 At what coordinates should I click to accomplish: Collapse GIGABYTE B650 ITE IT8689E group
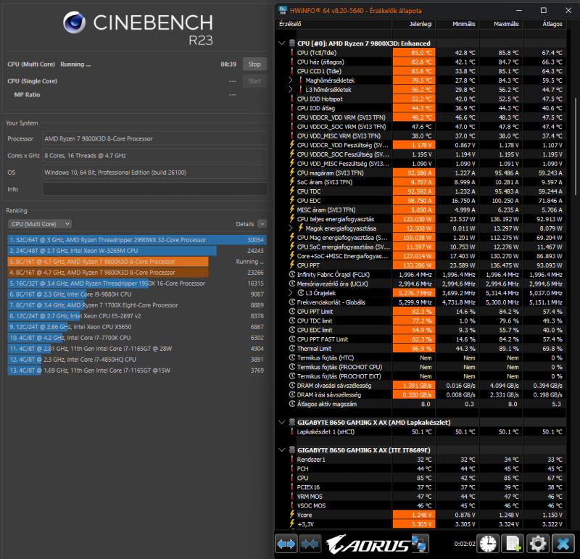click(x=282, y=450)
